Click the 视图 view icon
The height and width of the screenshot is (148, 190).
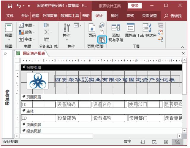click(9, 28)
